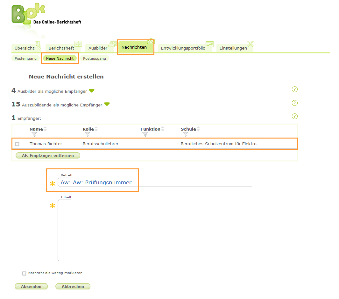Screen dimensions: 339x299
Task: Open help icon for Auszubildende recipients
Action: pos(294,103)
